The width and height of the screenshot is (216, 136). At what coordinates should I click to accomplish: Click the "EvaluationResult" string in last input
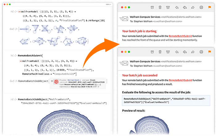tap(92, 103)
